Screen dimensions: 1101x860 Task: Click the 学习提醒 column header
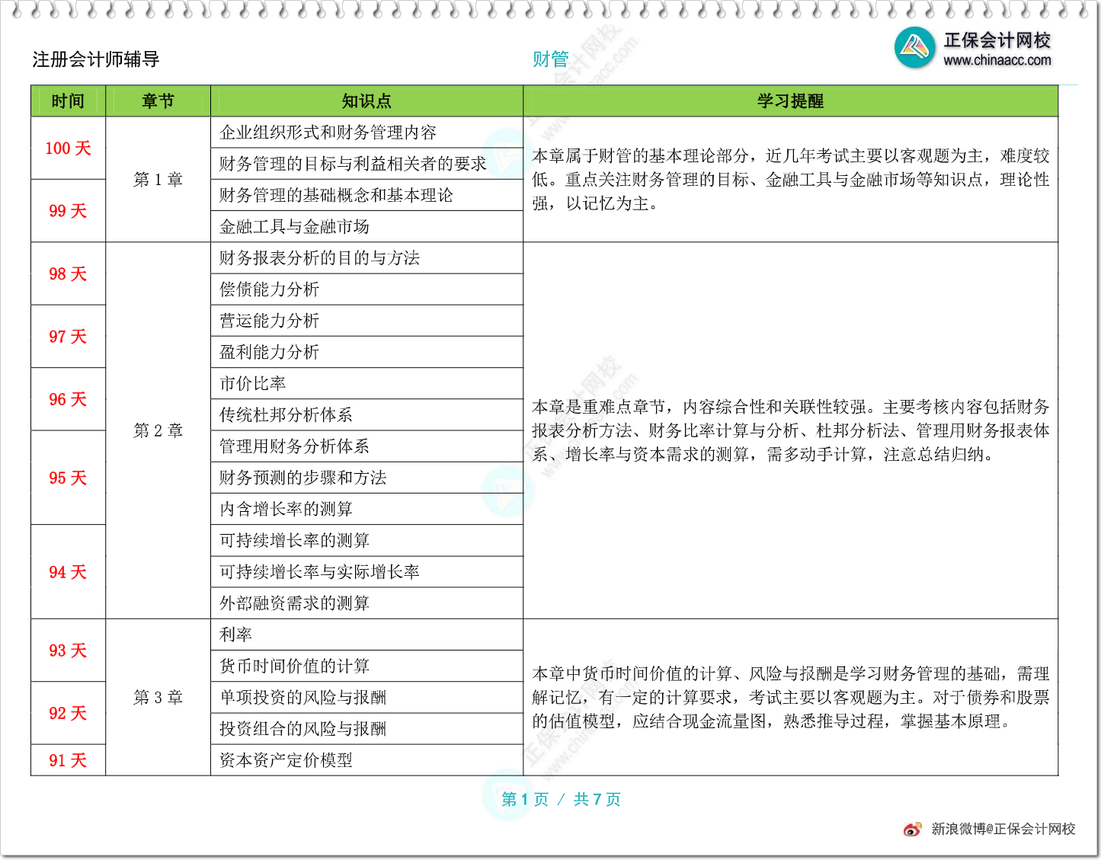(790, 101)
